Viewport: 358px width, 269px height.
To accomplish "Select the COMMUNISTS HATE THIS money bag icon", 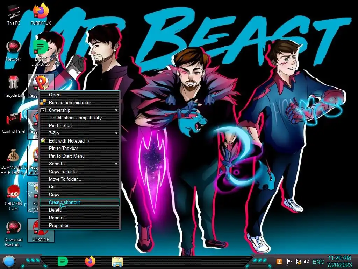I will (x=14, y=161).
